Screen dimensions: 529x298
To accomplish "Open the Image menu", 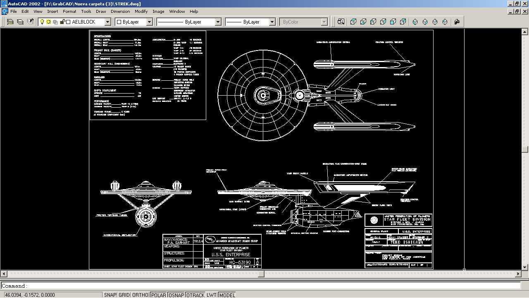I will click(158, 12).
